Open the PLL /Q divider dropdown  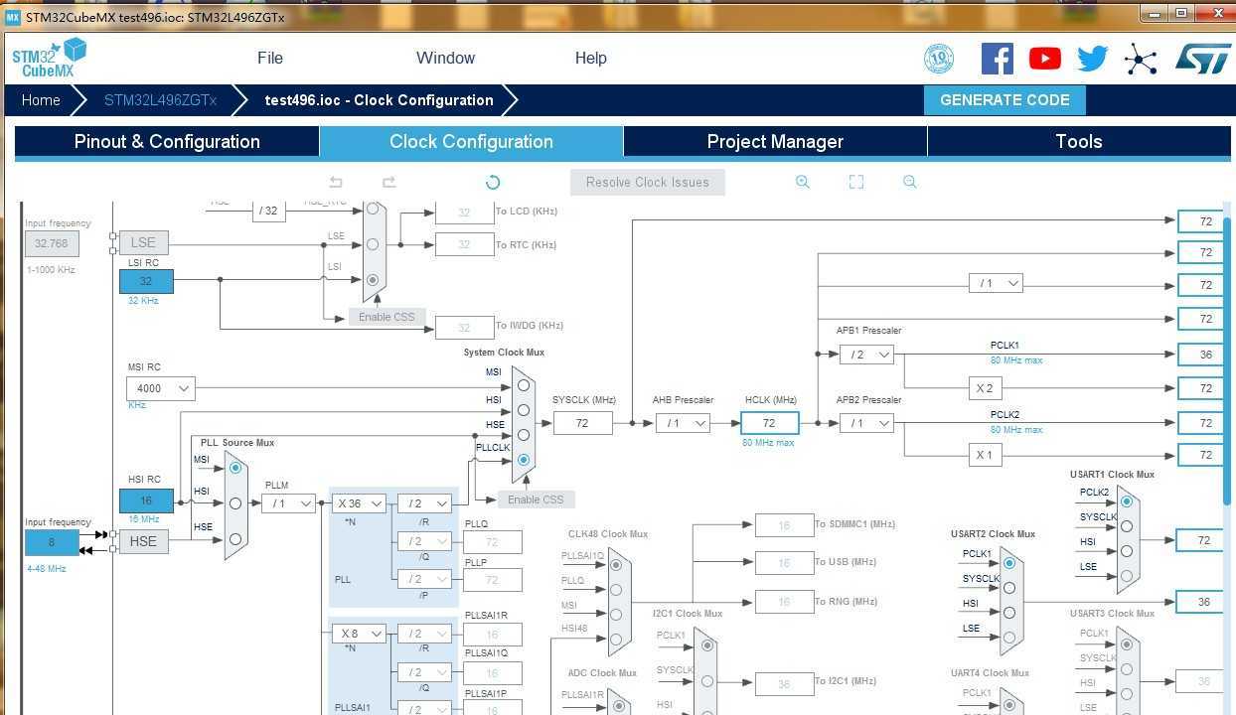tap(424, 541)
